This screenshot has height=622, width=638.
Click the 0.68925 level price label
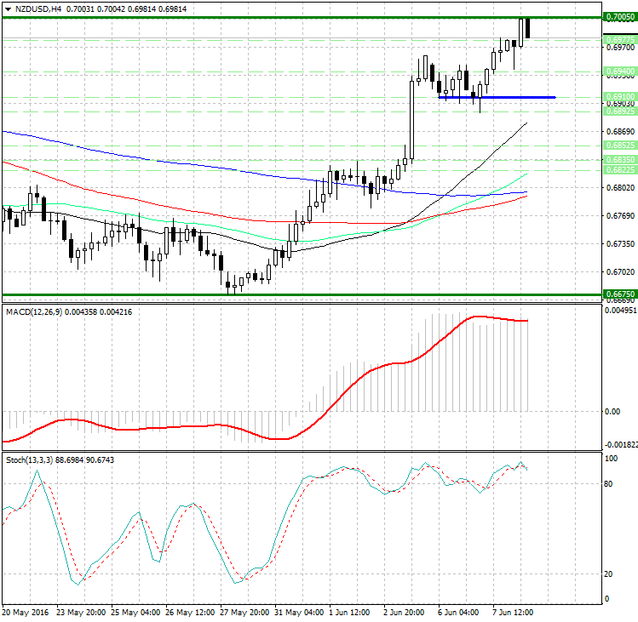(x=620, y=111)
